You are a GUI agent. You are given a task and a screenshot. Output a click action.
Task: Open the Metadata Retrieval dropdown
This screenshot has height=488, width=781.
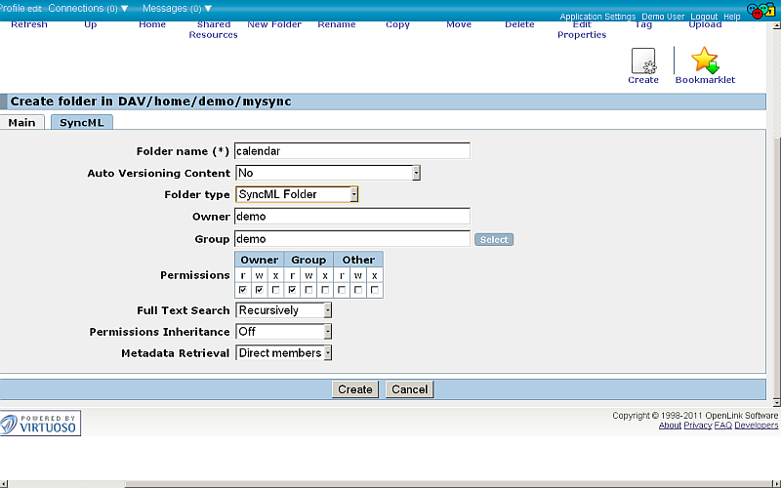coord(284,353)
